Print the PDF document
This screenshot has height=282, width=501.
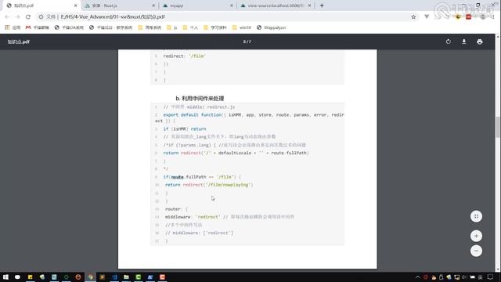pyautogui.click(x=480, y=42)
